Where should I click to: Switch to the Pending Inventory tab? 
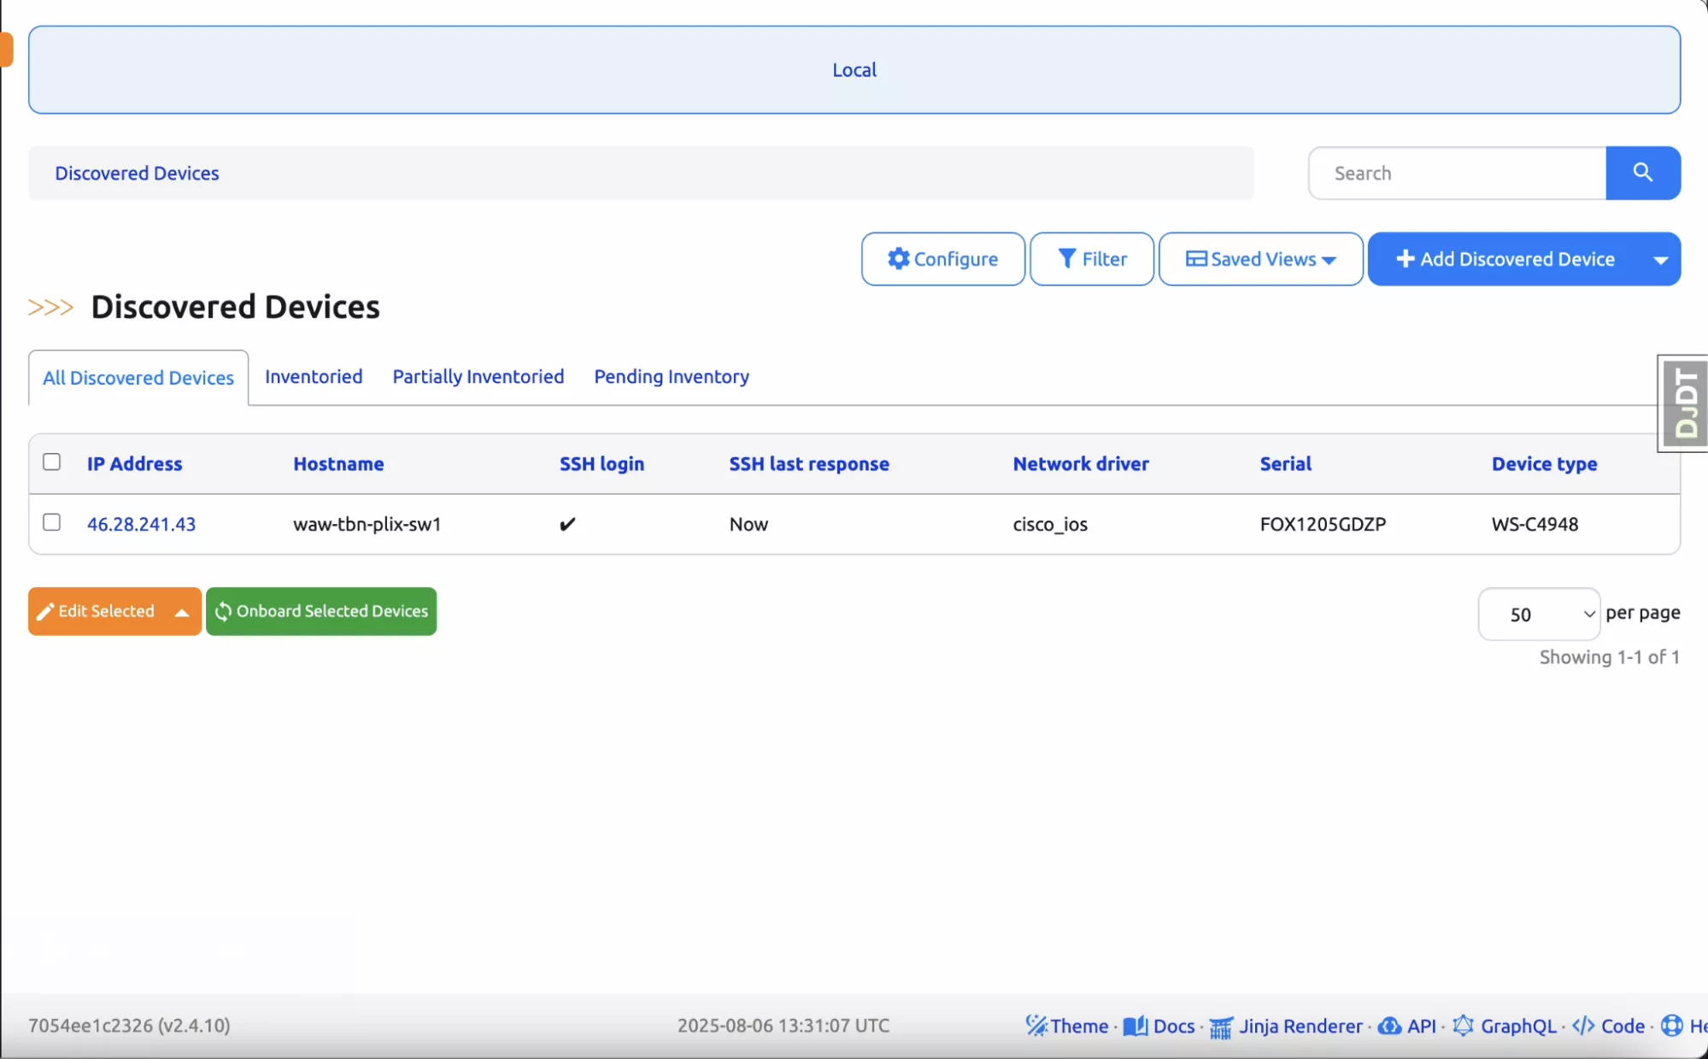click(672, 377)
